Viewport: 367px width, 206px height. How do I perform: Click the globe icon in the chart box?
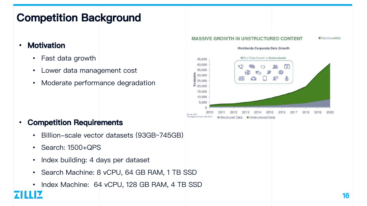[x=247, y=72]
